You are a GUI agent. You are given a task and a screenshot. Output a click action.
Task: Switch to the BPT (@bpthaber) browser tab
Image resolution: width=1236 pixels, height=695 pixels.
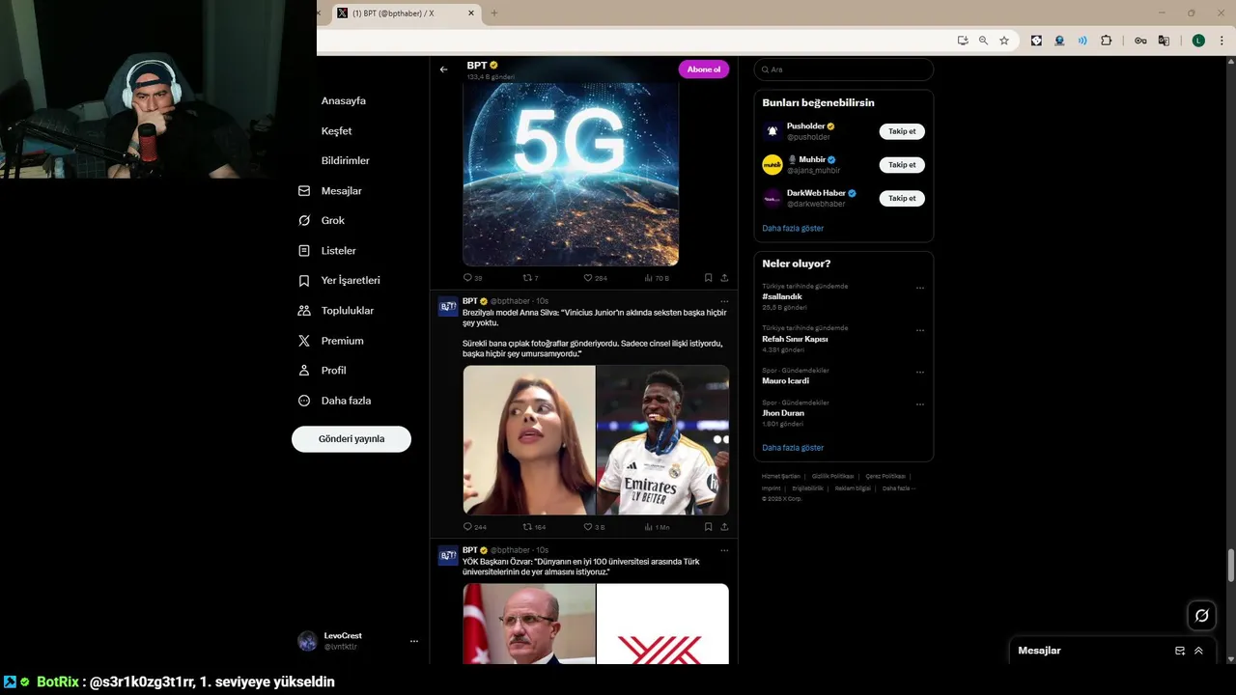406,14
